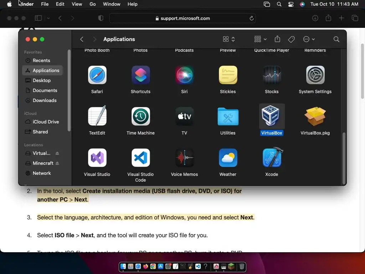Viewport: 365px width, 274px height.
Task: Select the Utilities folder icon
Action: (228, 116)
